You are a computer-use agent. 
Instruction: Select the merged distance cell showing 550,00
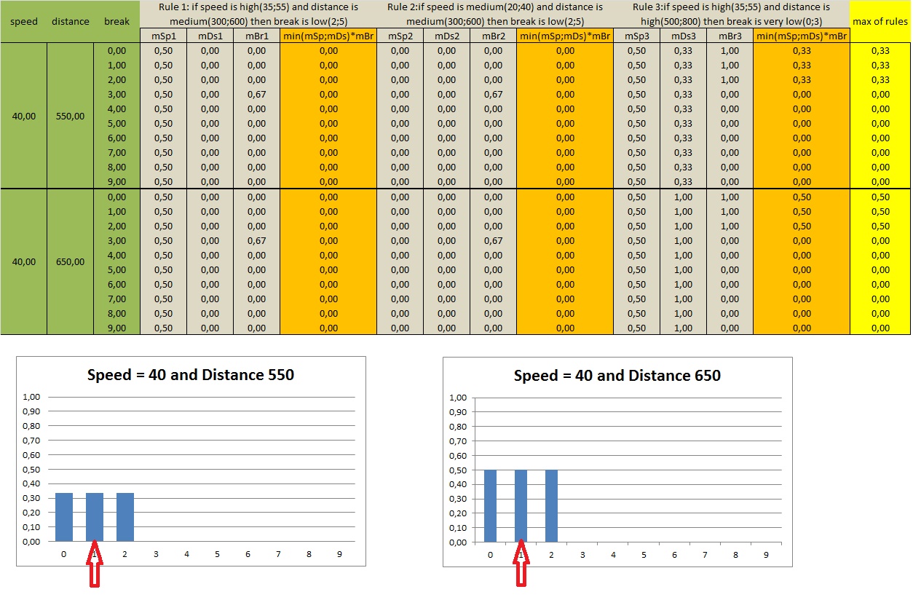click(x=71, y=116)
